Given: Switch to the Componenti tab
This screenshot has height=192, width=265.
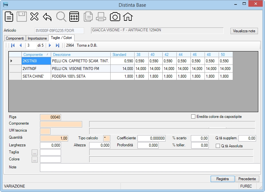Looking at the screenshot, I should [15, 38].
